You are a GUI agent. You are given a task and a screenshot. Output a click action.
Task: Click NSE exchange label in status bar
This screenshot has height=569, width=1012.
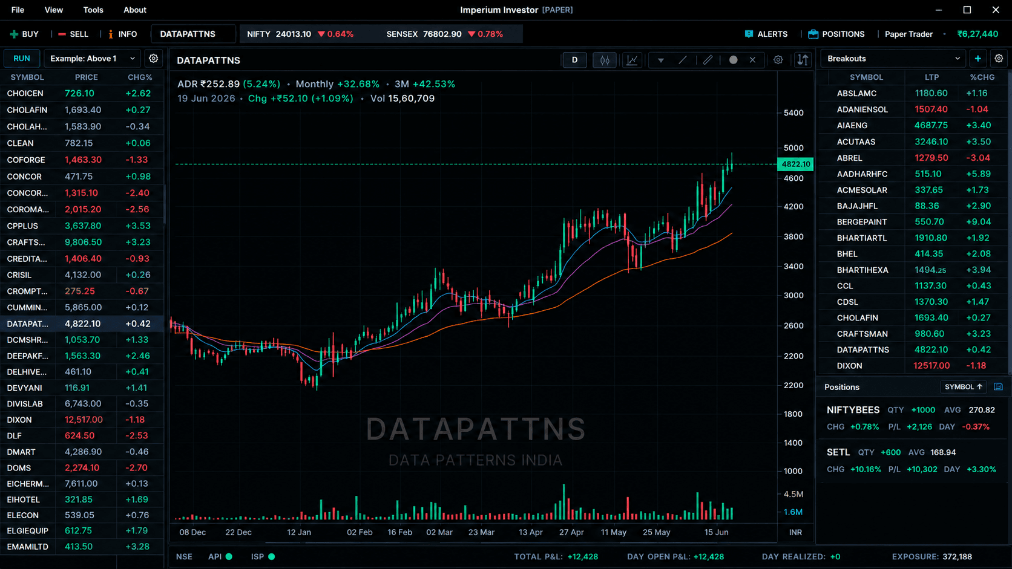(x=184, y=557)
